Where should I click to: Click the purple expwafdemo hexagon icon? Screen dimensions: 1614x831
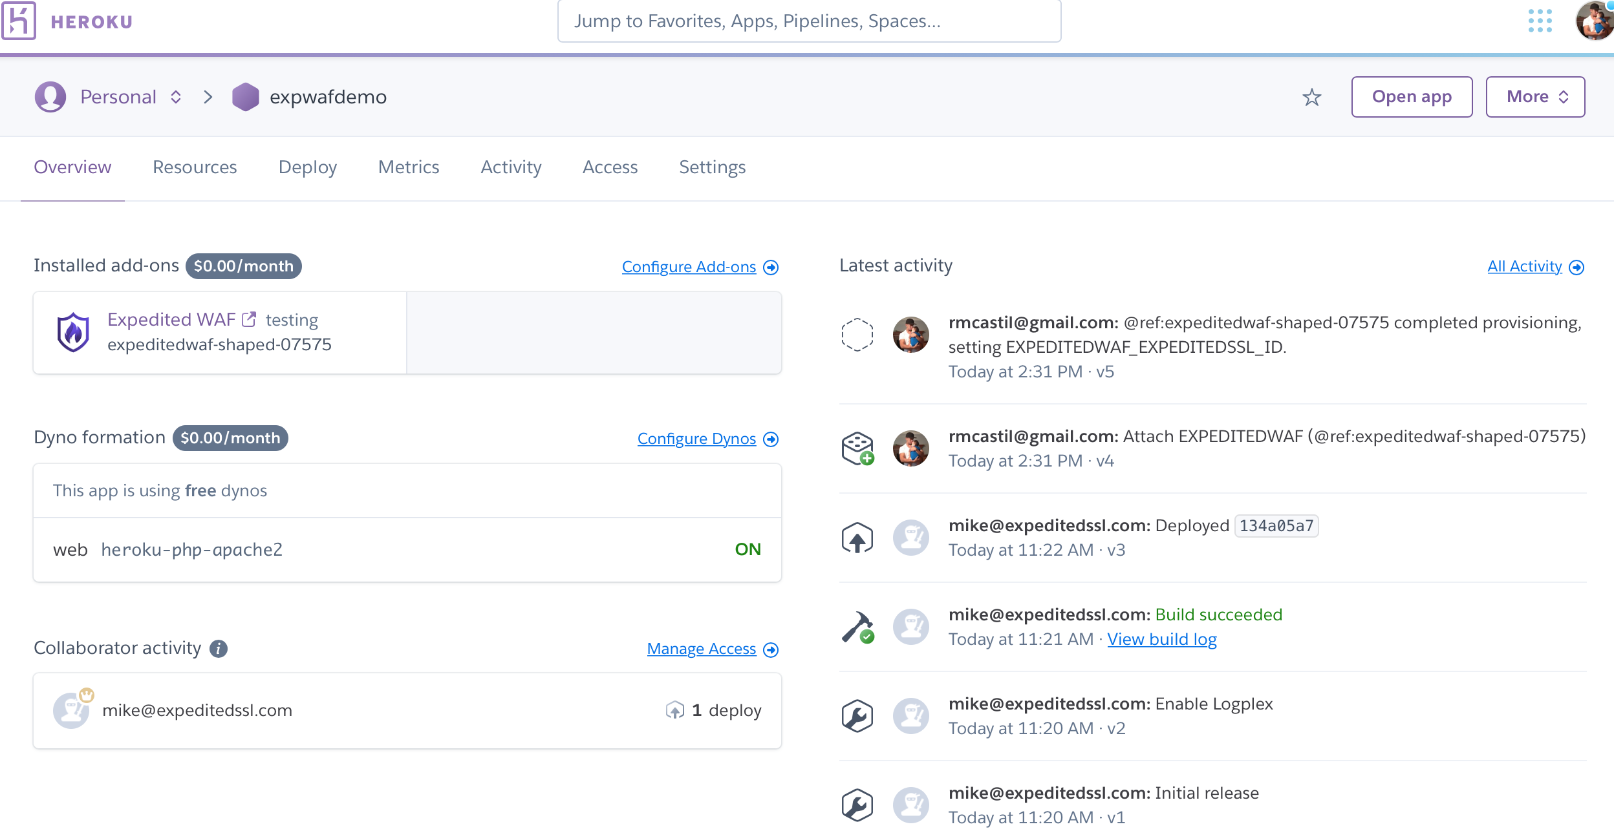(x=246, y=97)
